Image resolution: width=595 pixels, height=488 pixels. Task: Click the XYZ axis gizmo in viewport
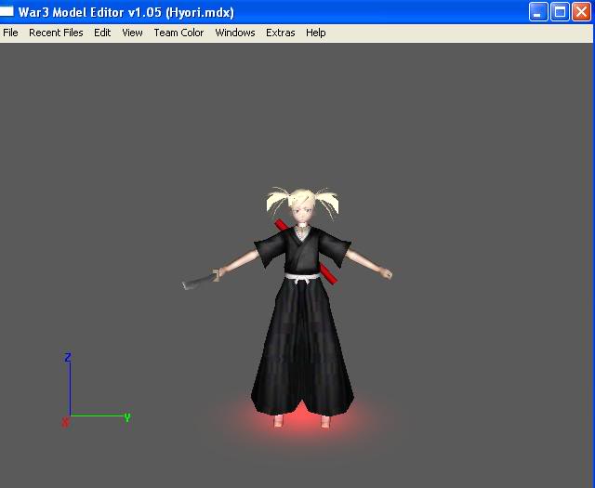[x=96, y=389]
